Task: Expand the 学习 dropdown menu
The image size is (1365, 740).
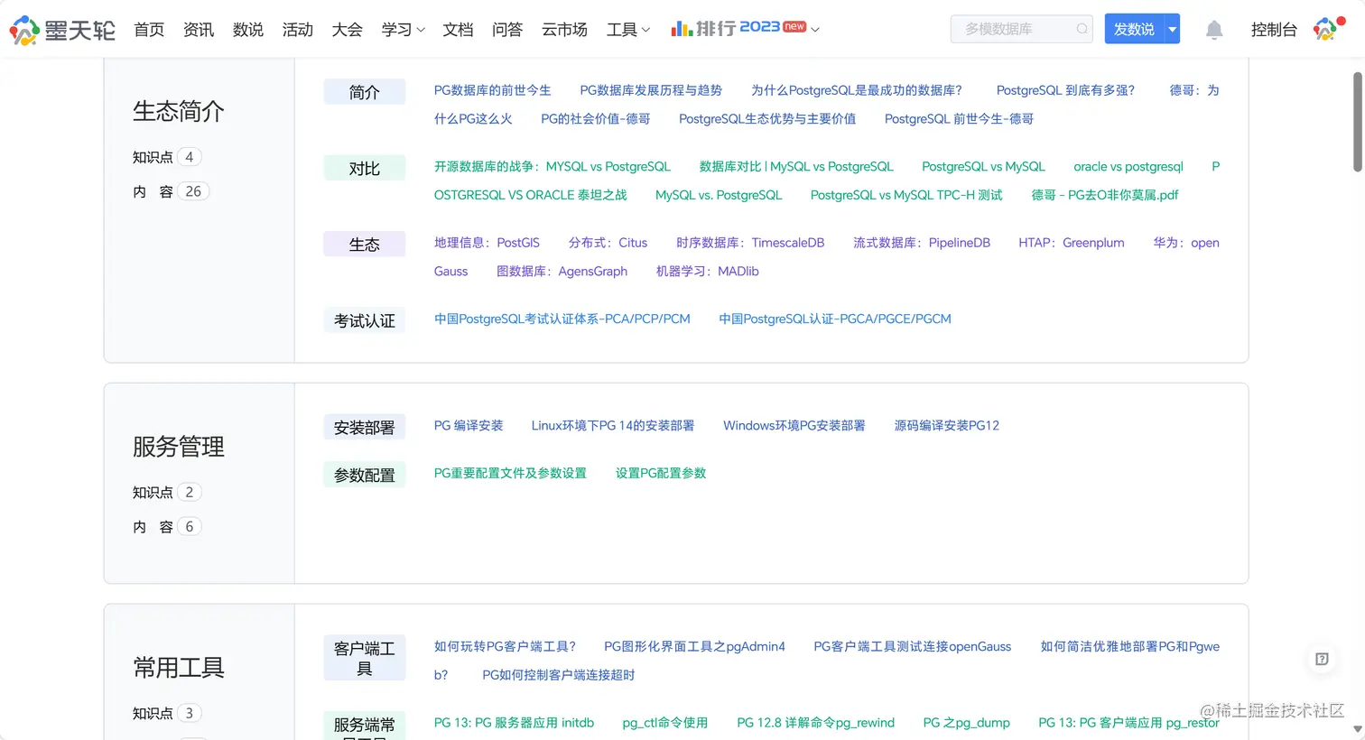Action: (403, 30)
